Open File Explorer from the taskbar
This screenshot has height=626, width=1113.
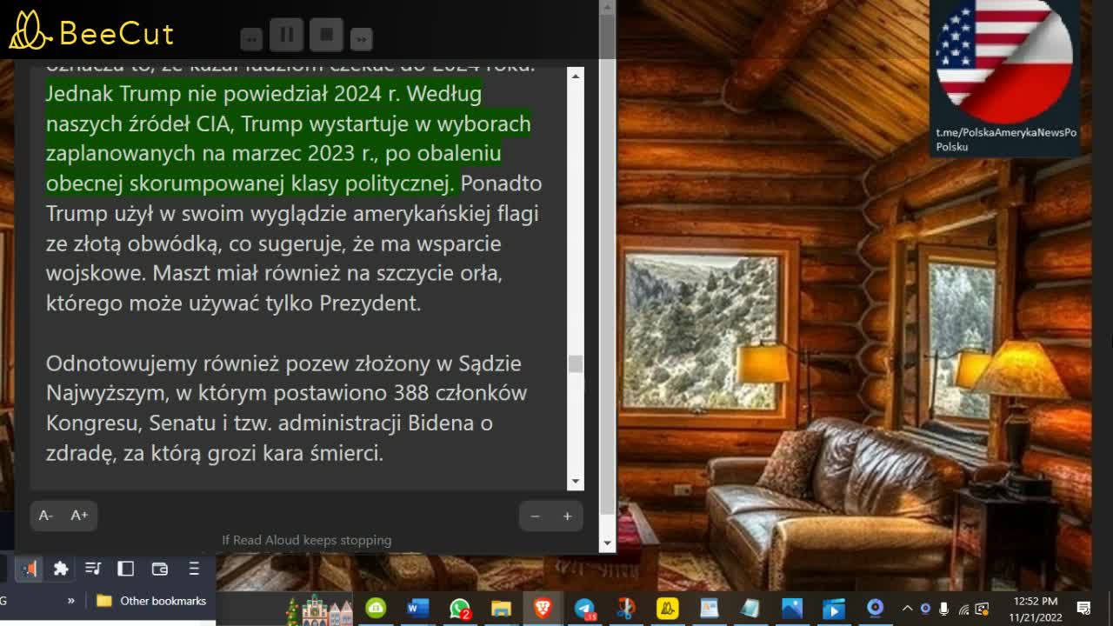coord(501,609)
